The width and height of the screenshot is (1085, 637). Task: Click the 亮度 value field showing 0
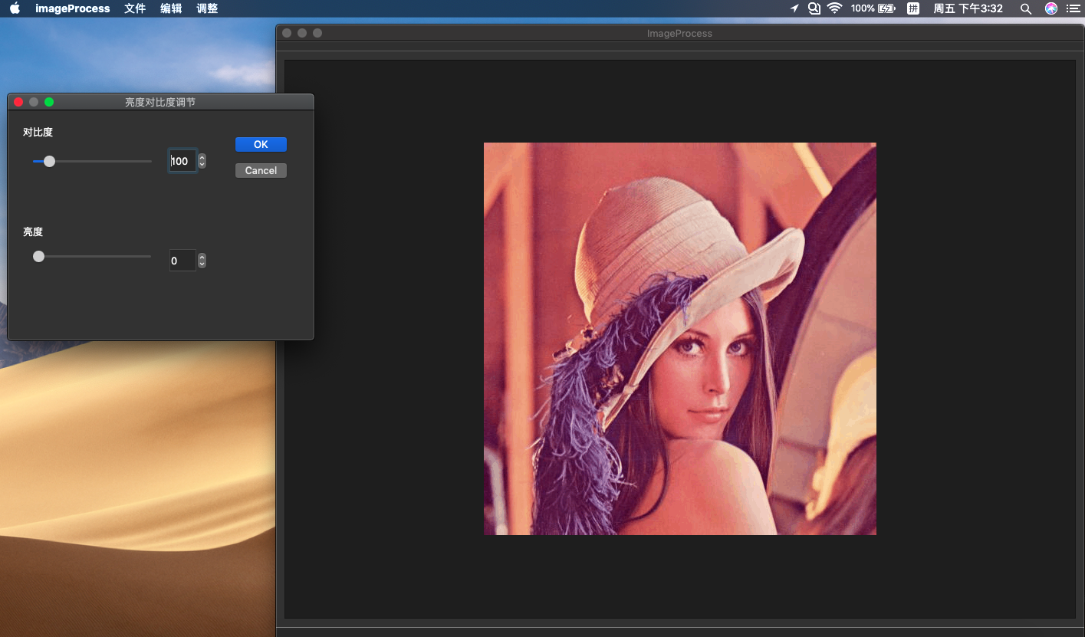(182, 261)
